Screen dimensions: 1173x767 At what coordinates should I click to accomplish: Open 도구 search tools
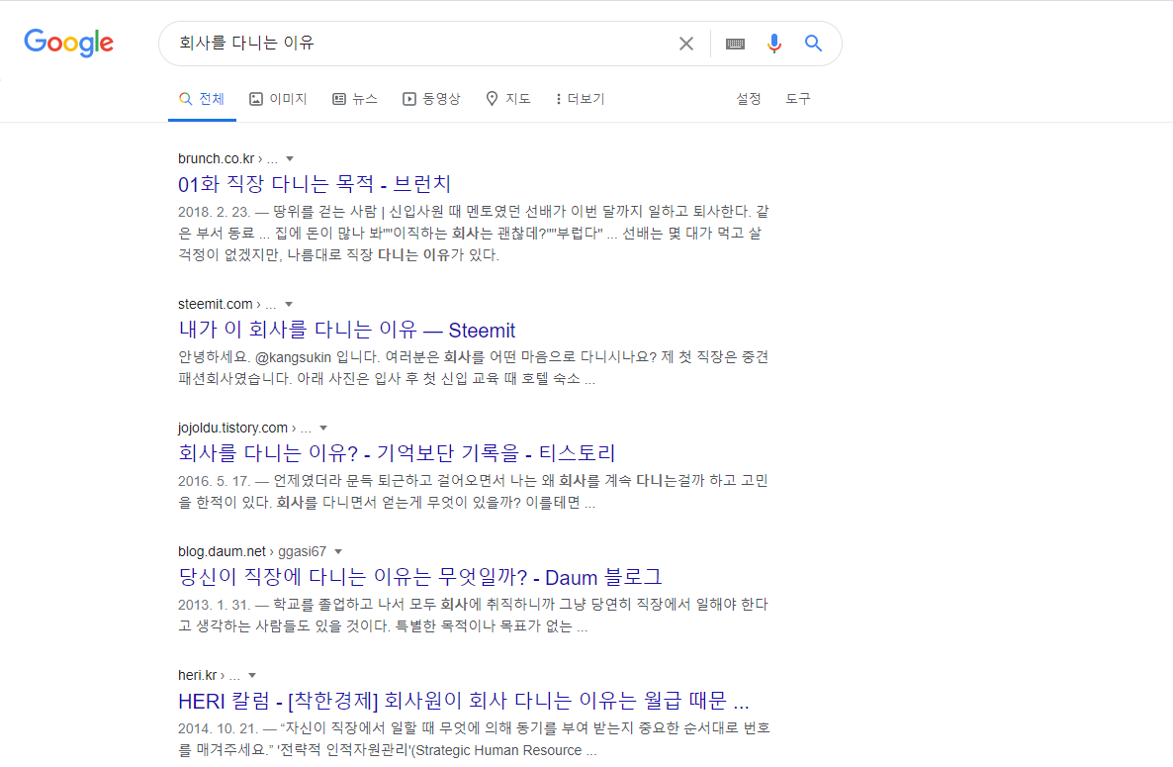[797, 99]
